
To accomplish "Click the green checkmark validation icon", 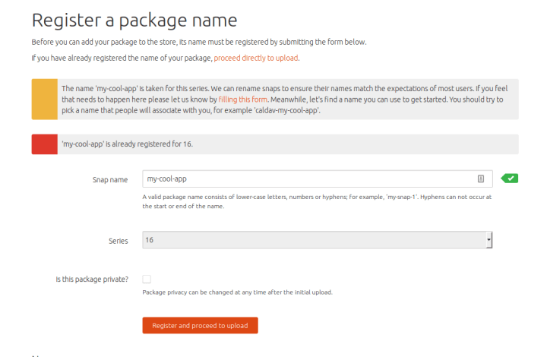I will click(x=511, y=178).
